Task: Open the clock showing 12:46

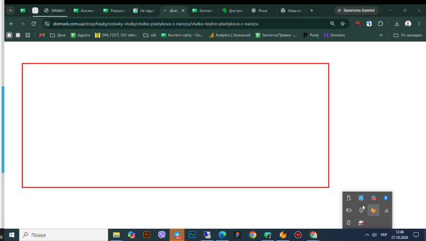Action: tap(399, 235)
